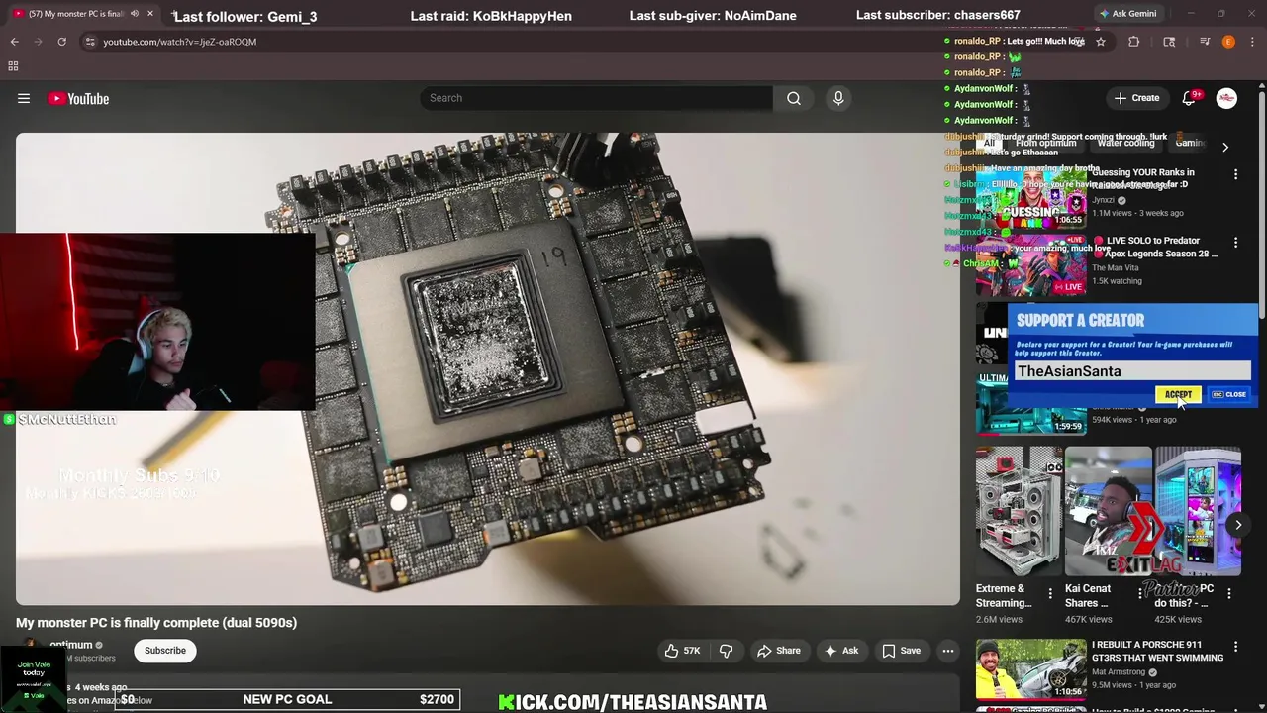The image size is (1267, 713).
Task: Save the video to a playlist
Action: tap(901, 651)
